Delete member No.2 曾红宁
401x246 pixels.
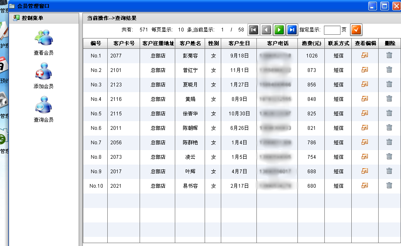click(389, 70)
